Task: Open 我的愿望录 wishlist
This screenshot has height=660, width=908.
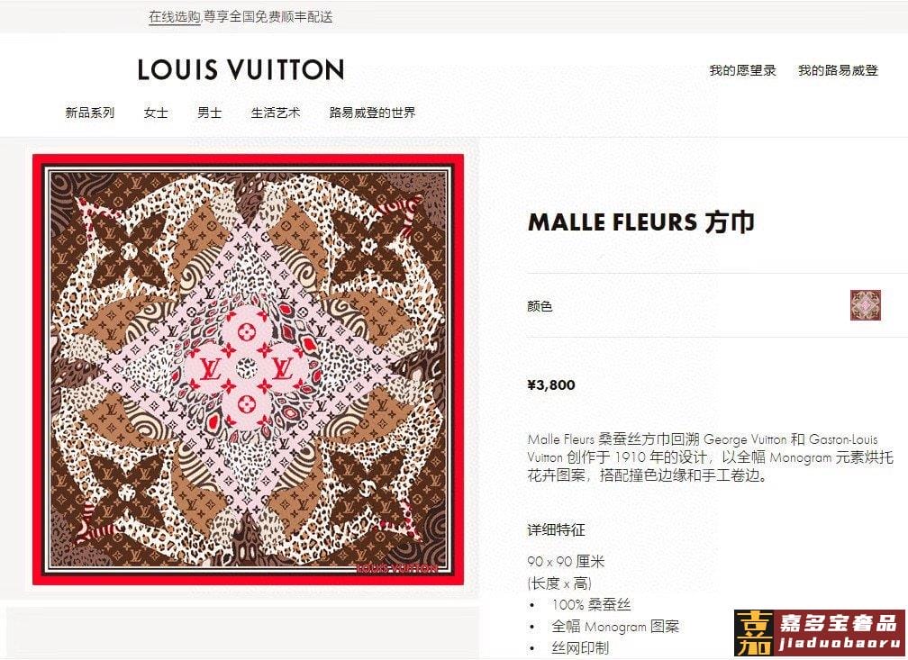Action: 742,70
